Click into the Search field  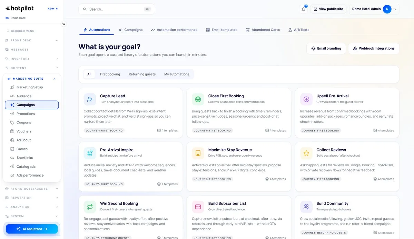click(117, 9)
